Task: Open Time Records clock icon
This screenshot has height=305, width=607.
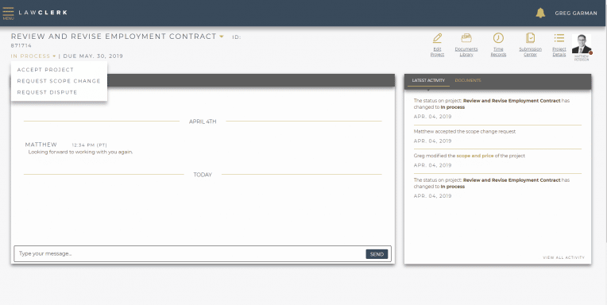Action: (x=498, y=38)
